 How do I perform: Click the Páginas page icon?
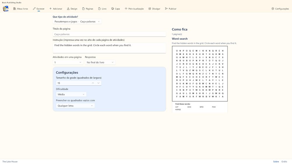pos(84,9)
